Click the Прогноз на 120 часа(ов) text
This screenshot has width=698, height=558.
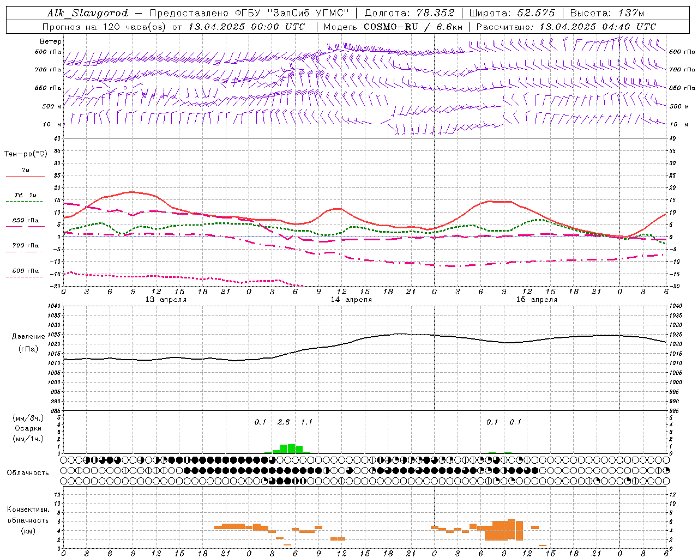[x=105, y=27]
